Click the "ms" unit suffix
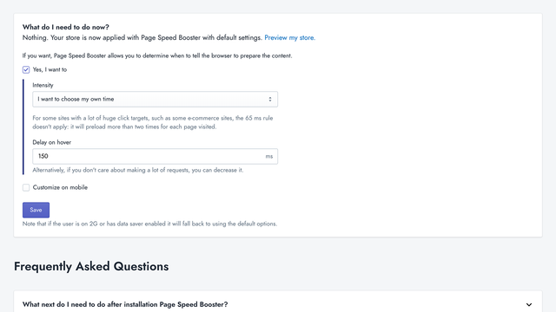Viewport: 556px width, 312px height. click(x=269, y=156)
